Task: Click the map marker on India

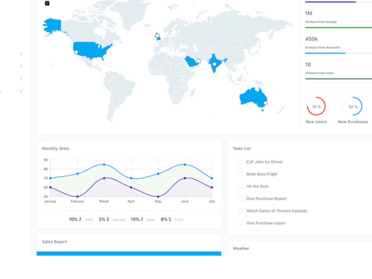Action: pyautogui.click(x=215, y=64)
